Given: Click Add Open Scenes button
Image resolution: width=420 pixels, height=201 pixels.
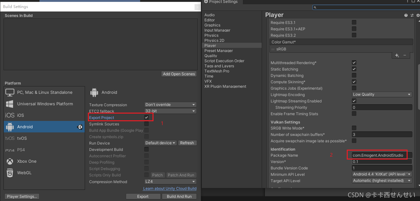Looking at the screenshot, I should point(179,74).
